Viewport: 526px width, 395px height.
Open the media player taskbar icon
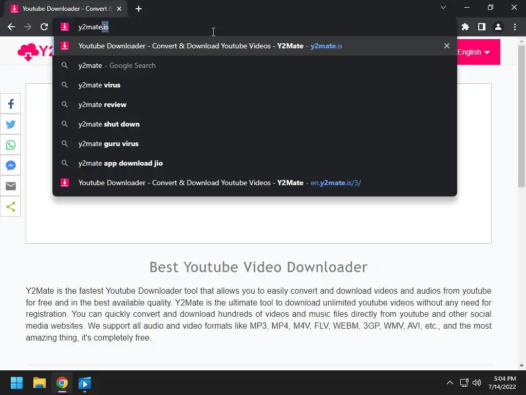coord(85,383)
